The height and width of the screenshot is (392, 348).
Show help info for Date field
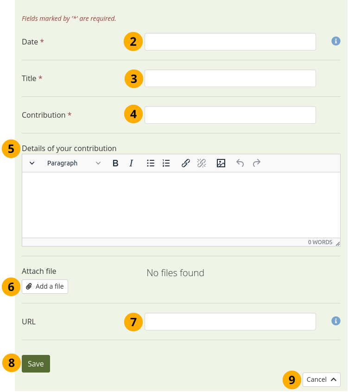pos(336,41)
